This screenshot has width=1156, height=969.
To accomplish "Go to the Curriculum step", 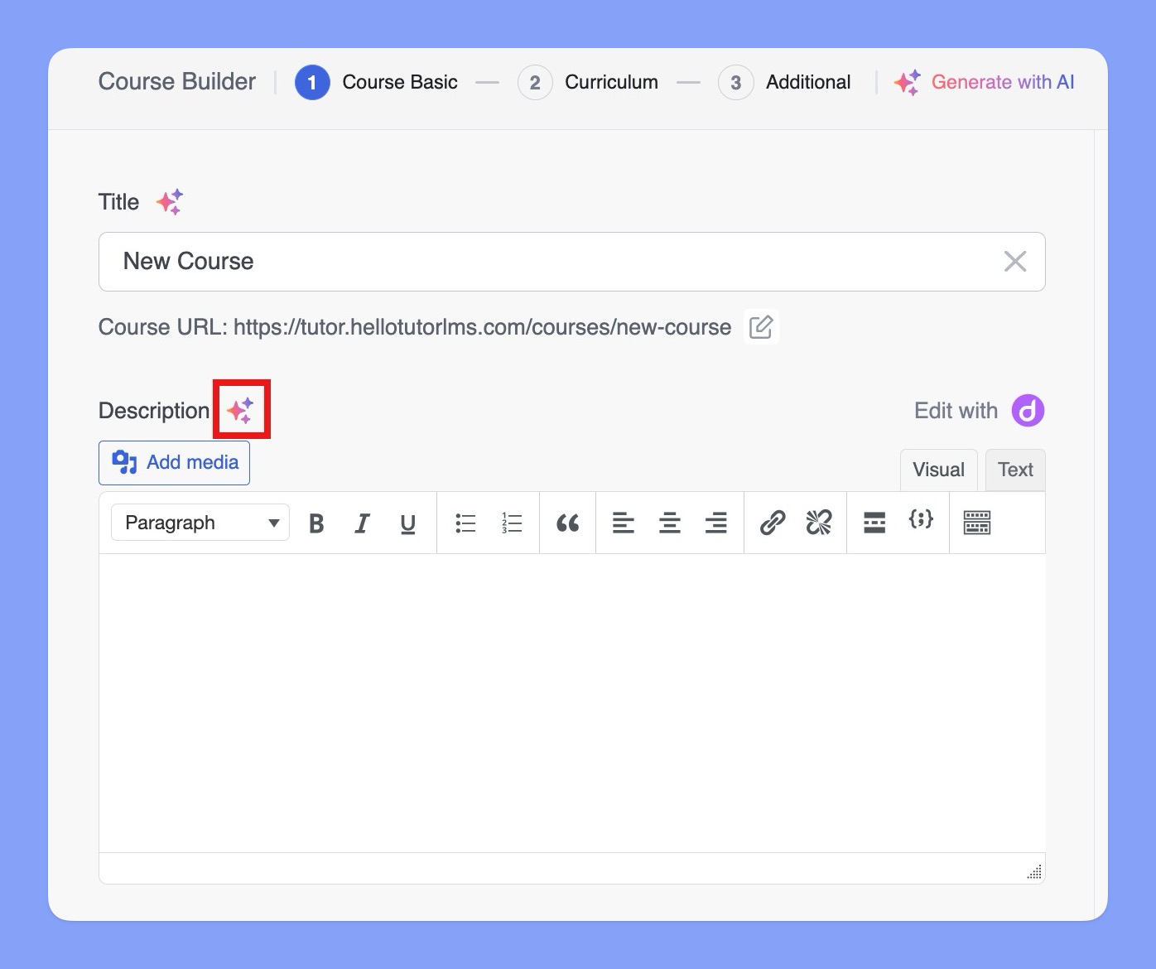I will 588,82.
